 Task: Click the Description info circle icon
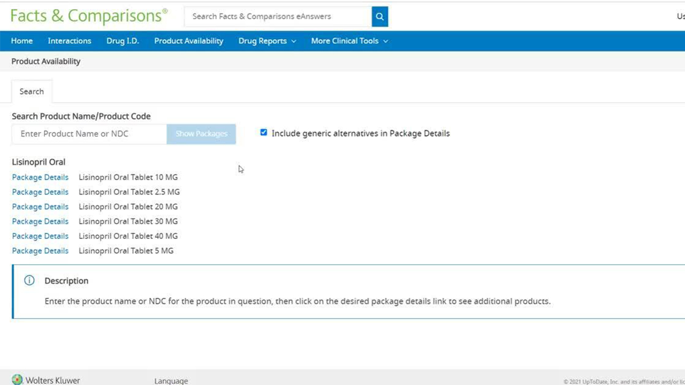point(29,281)
